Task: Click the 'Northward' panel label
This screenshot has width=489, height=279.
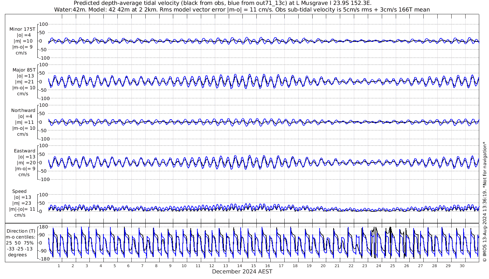Action: coord(23,111)
